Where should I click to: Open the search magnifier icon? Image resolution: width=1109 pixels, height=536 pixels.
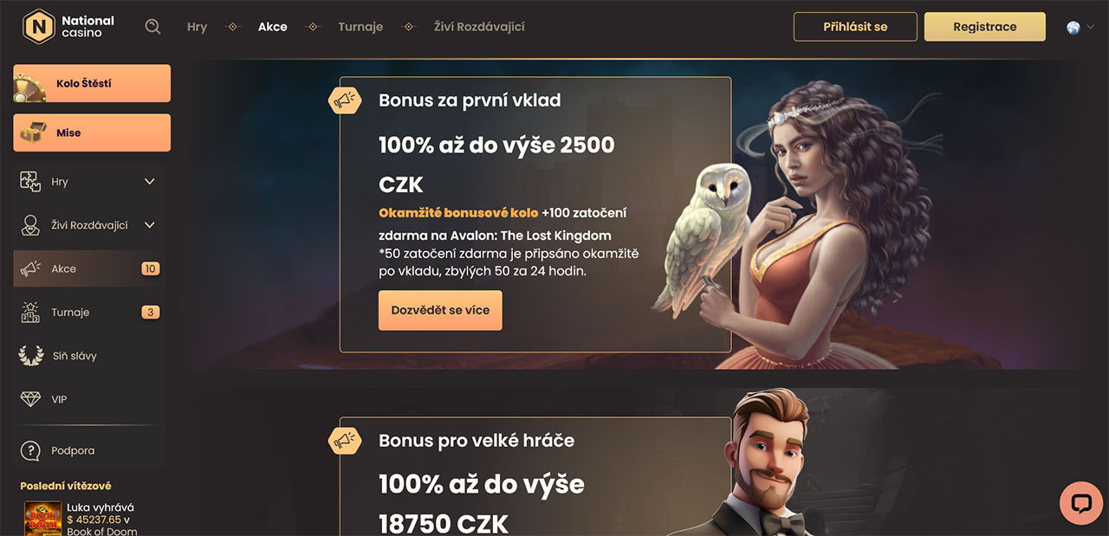pos(152,27)
